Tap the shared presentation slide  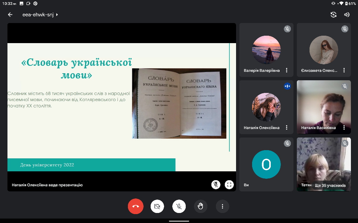point(122,107)
